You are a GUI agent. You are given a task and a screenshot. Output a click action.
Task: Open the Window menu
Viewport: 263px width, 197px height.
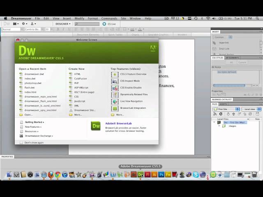pos(135,18)
